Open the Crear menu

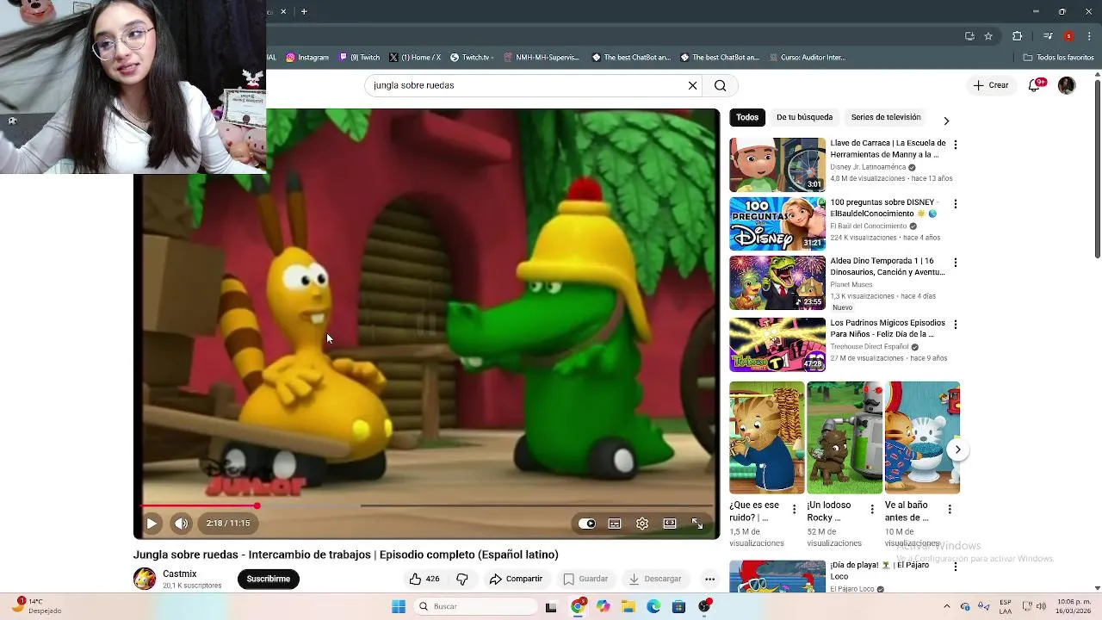[990, 85]
